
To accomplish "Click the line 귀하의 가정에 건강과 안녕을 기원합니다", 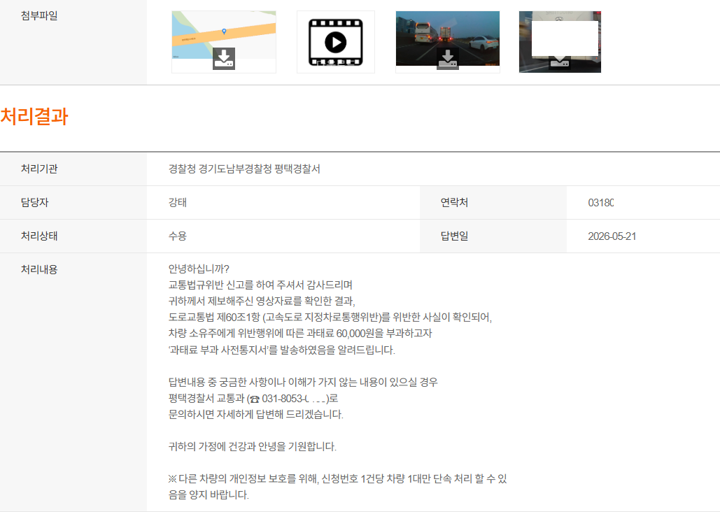I will pyautogui.click(x=252, y=447).
